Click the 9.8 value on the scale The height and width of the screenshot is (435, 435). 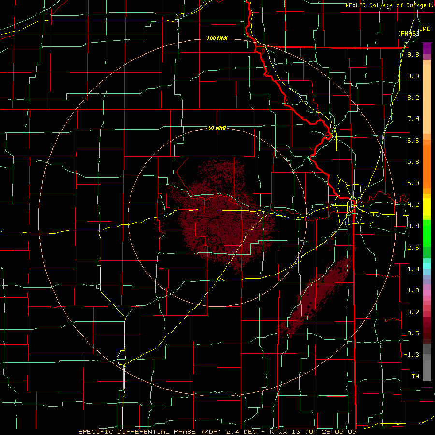click(413, 55)
